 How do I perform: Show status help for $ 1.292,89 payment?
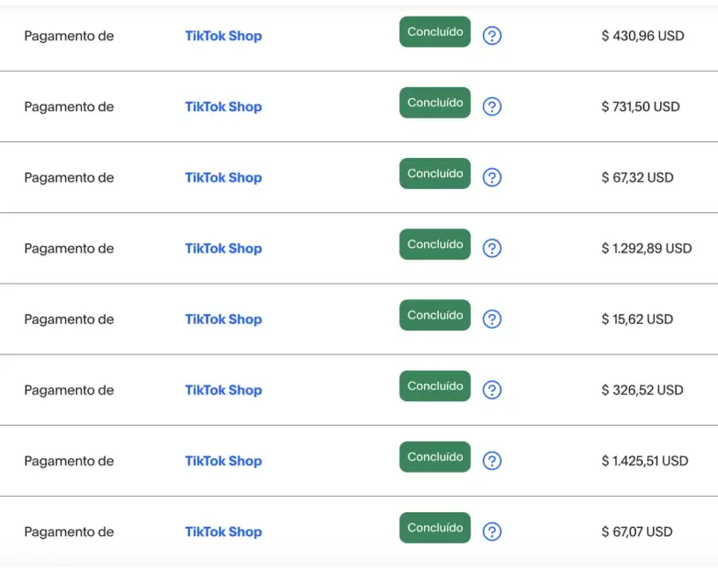pyautogui.click(x=492, y=248)
